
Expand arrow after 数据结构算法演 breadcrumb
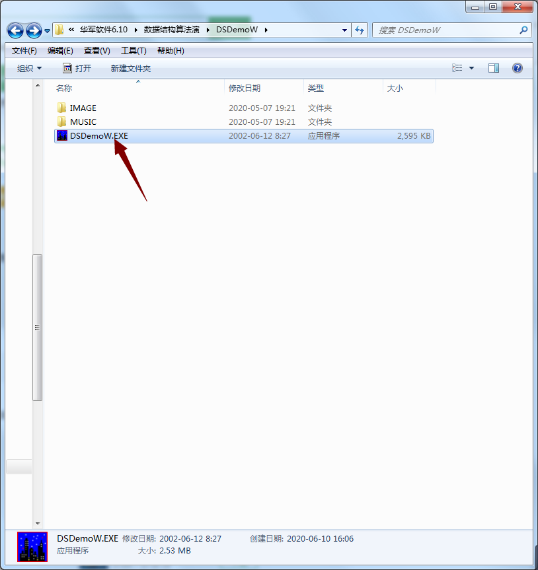click(x=208, y=30)
